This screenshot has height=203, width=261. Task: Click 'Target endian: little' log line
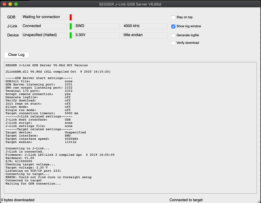41,142
